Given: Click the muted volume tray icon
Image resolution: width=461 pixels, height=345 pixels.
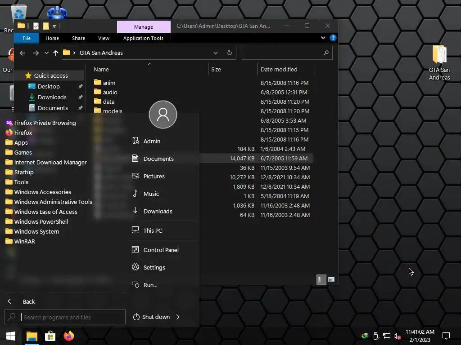Looking at the screenshot, I should point(397,336).
